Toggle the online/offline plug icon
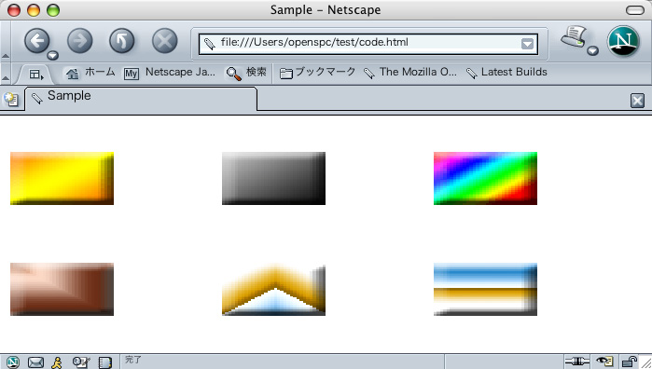 (577, 362)
